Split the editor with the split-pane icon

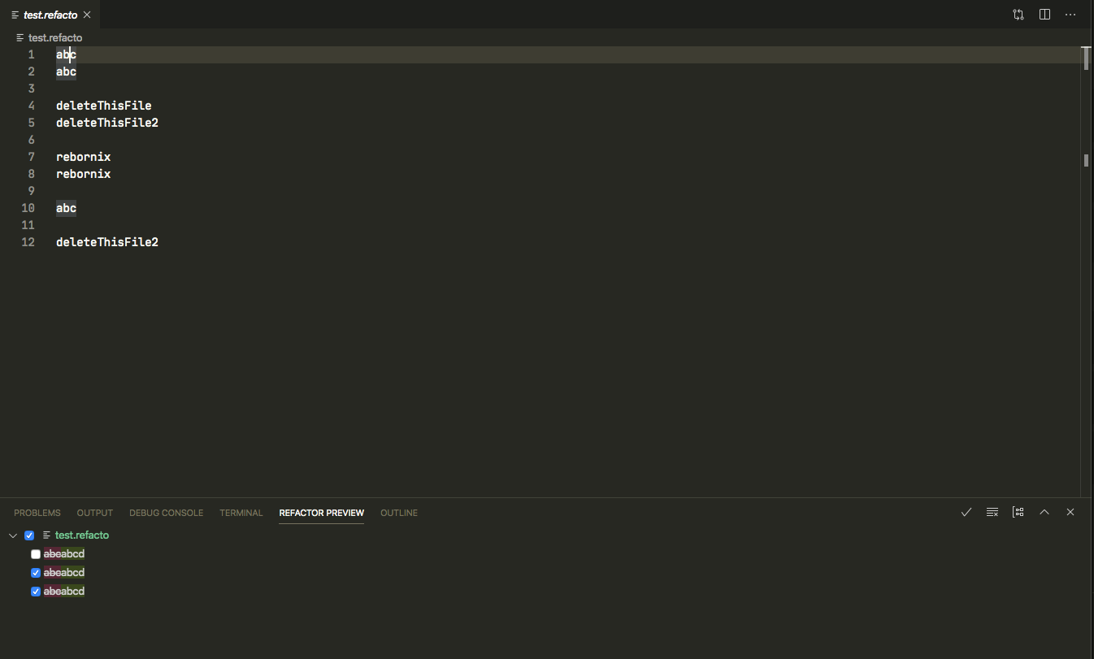(x=1044, y=14)
